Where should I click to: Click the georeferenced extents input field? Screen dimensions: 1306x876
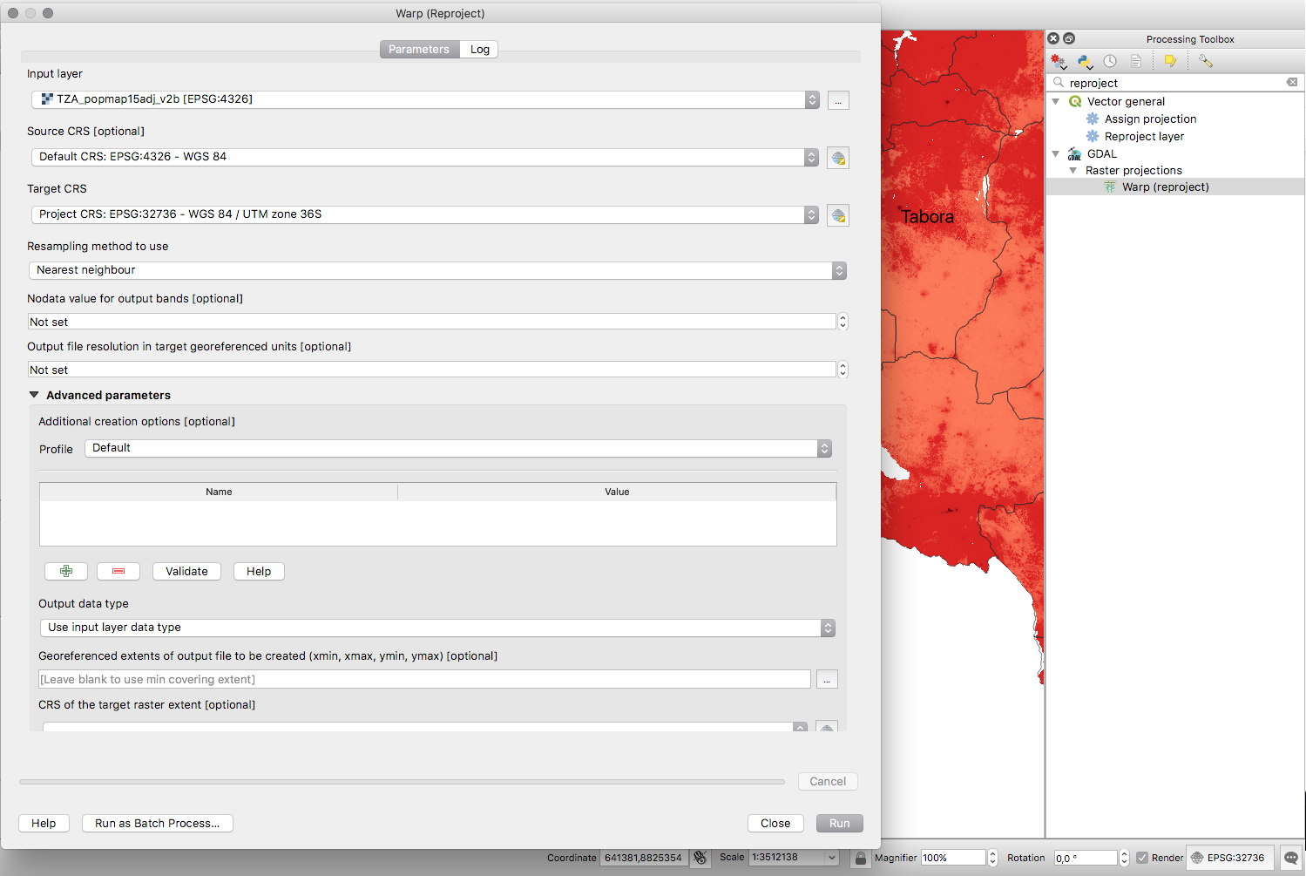click(424, 679)
